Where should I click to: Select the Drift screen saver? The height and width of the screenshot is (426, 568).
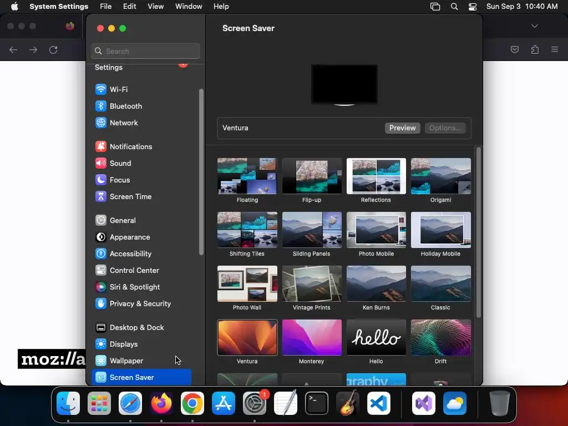point(441,338)
